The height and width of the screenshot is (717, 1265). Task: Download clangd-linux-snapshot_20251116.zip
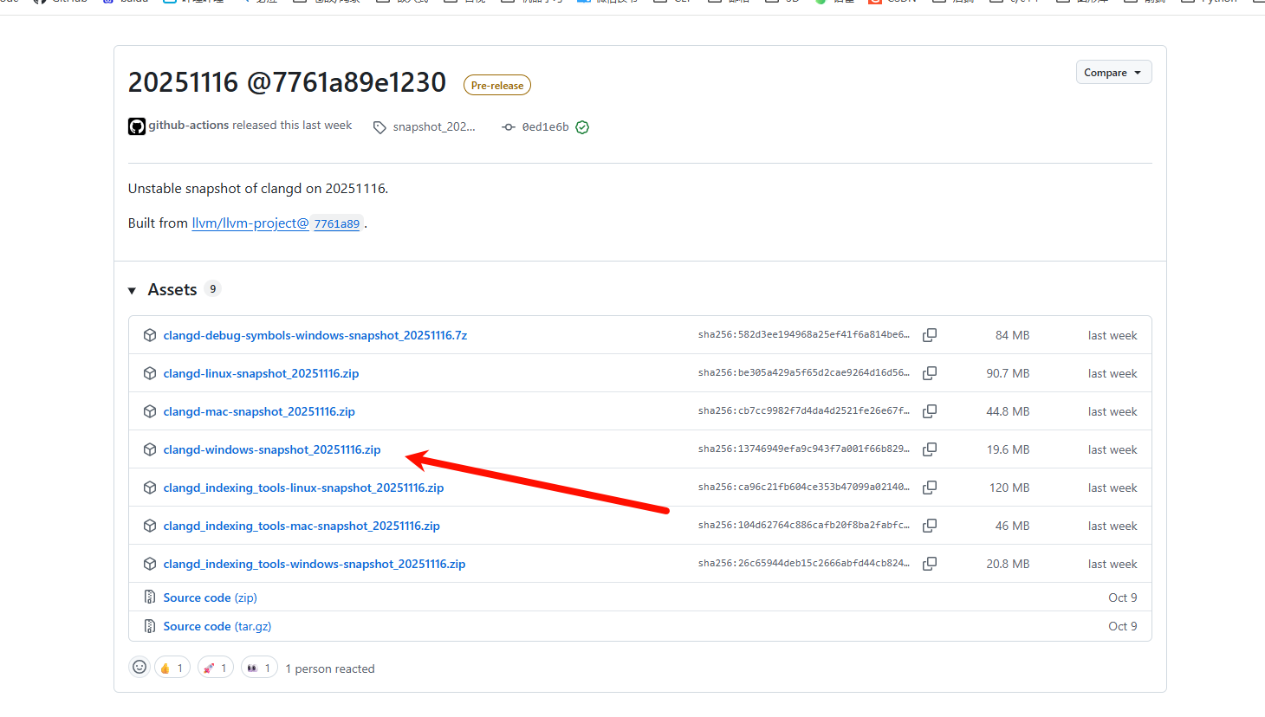click(261, 373)
